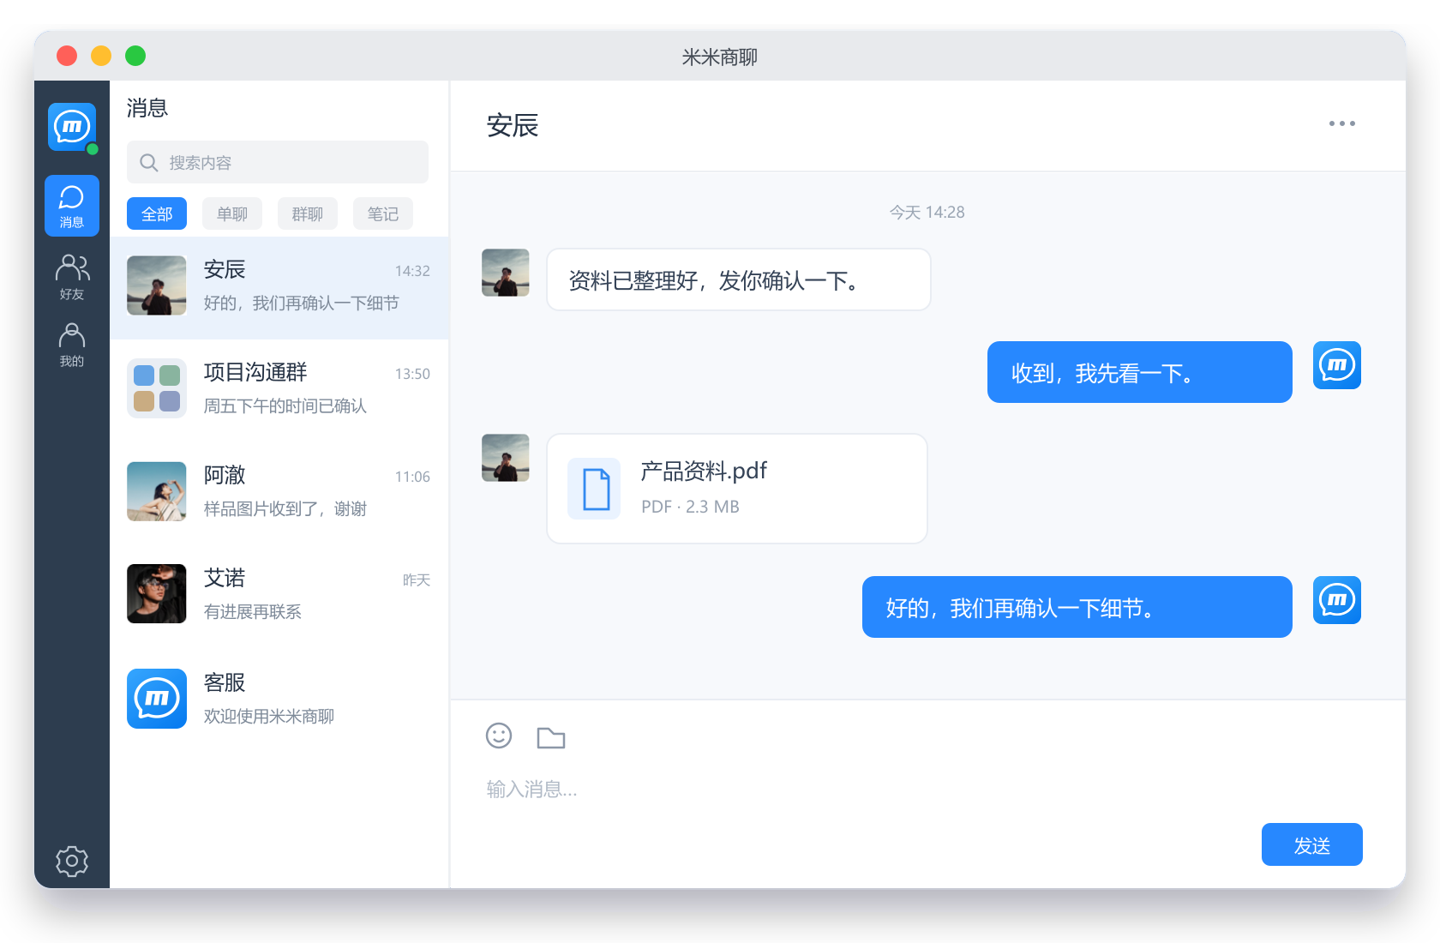Open the three-dot more options menu
Screen dimensions: 1440x943
tap(1342, 123)
